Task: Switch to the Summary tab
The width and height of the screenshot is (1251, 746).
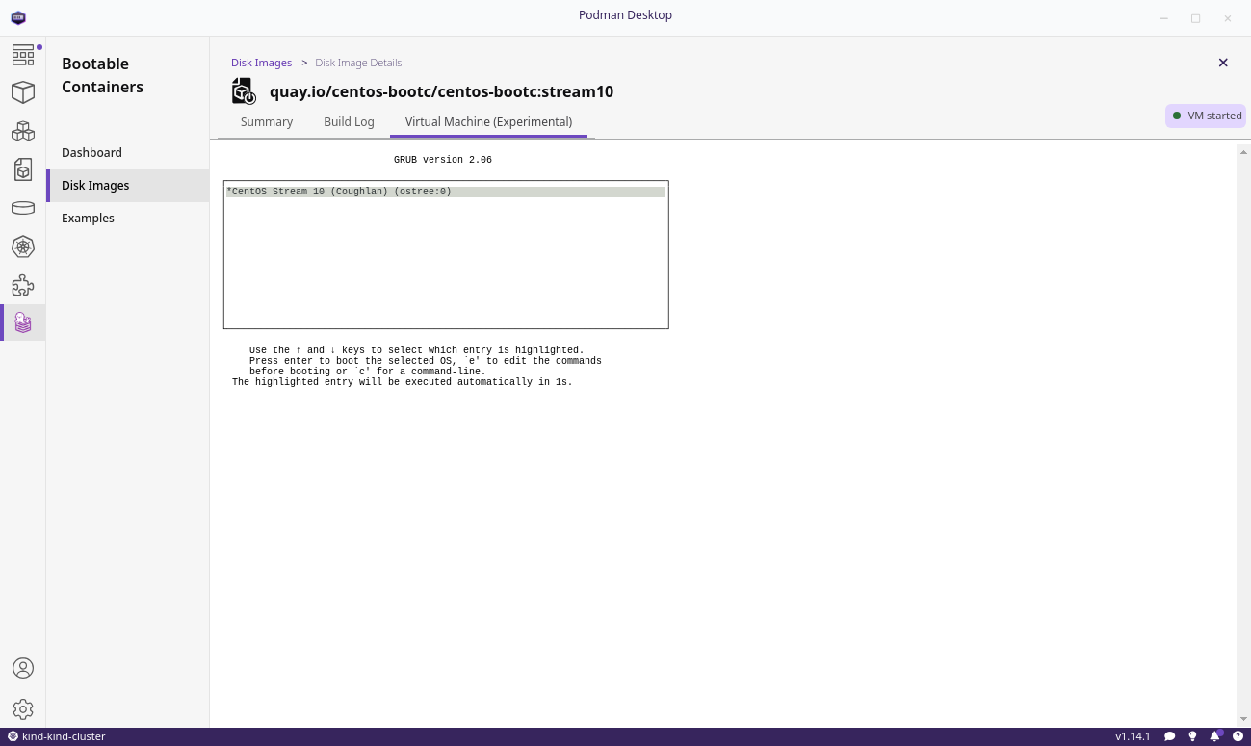Action: click(267, 121)
